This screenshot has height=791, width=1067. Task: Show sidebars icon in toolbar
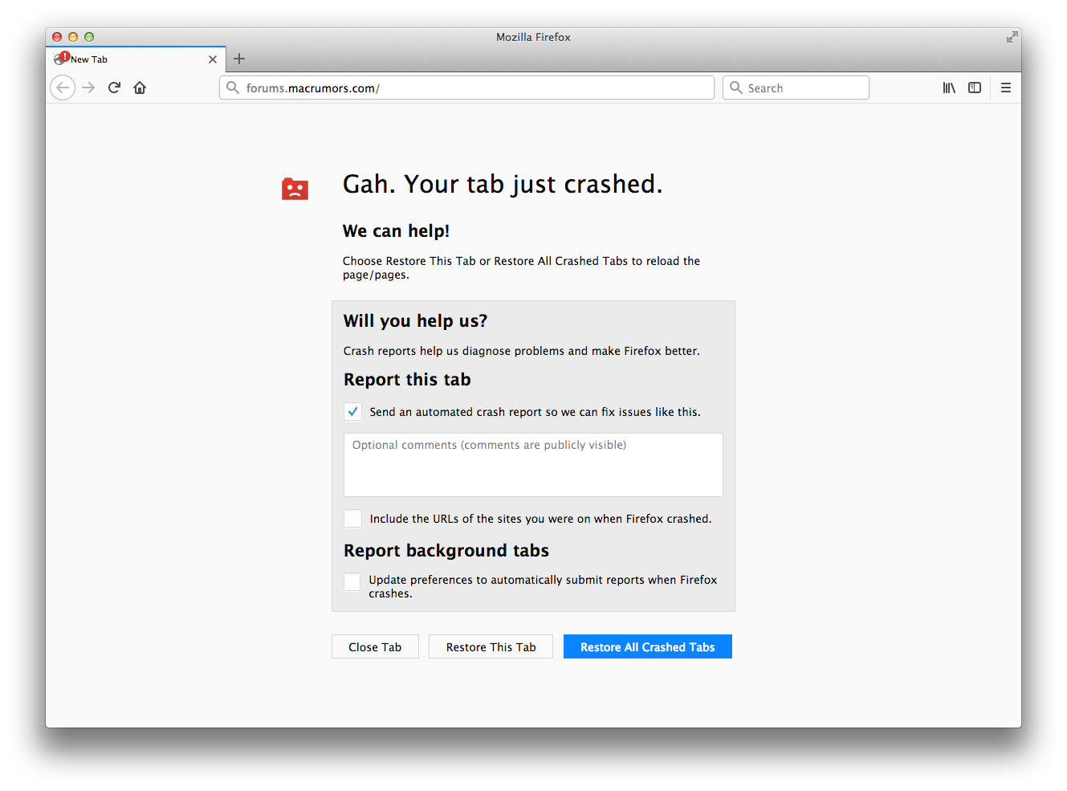pos(975,88)
